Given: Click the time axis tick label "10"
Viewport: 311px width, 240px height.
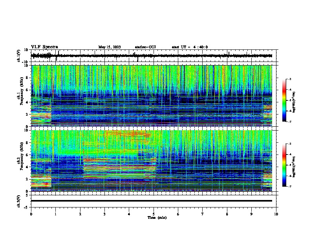Looking at the screenshot, I should pos(276,214).
